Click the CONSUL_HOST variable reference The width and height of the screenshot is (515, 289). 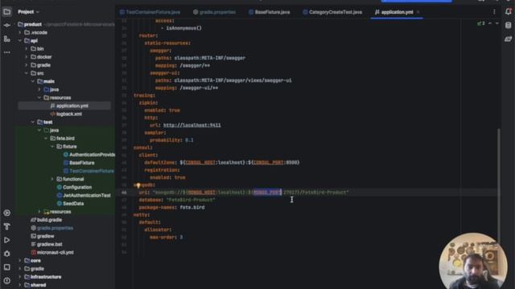coord(200,162)
